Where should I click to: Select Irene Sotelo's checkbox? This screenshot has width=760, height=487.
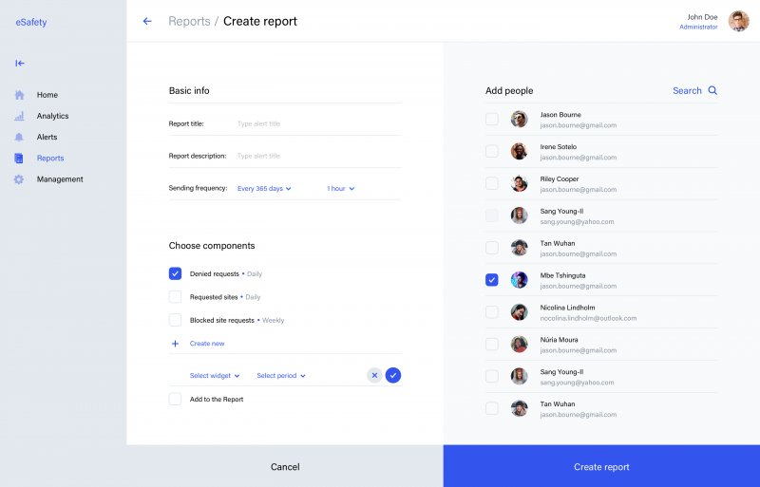click(491, 151)
